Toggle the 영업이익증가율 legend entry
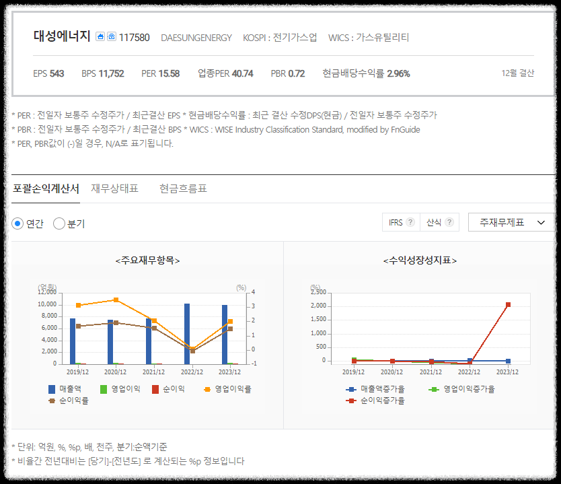Viewport: 561px width, 484px height. point(461,389)
